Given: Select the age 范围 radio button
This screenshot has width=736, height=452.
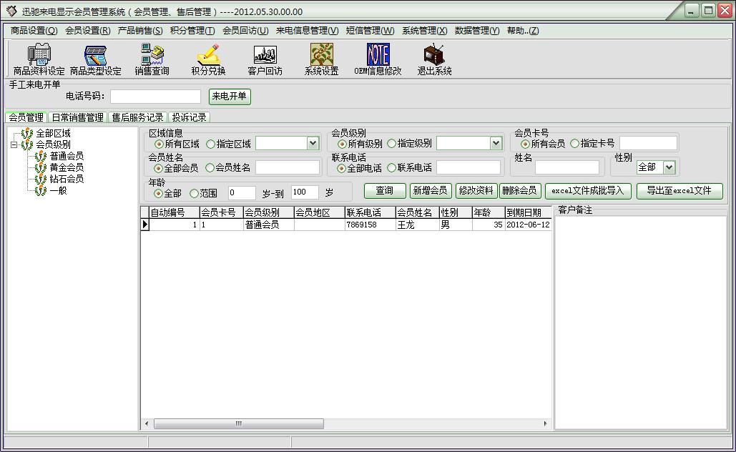Looking at the screenshot, I should point(194,193).
